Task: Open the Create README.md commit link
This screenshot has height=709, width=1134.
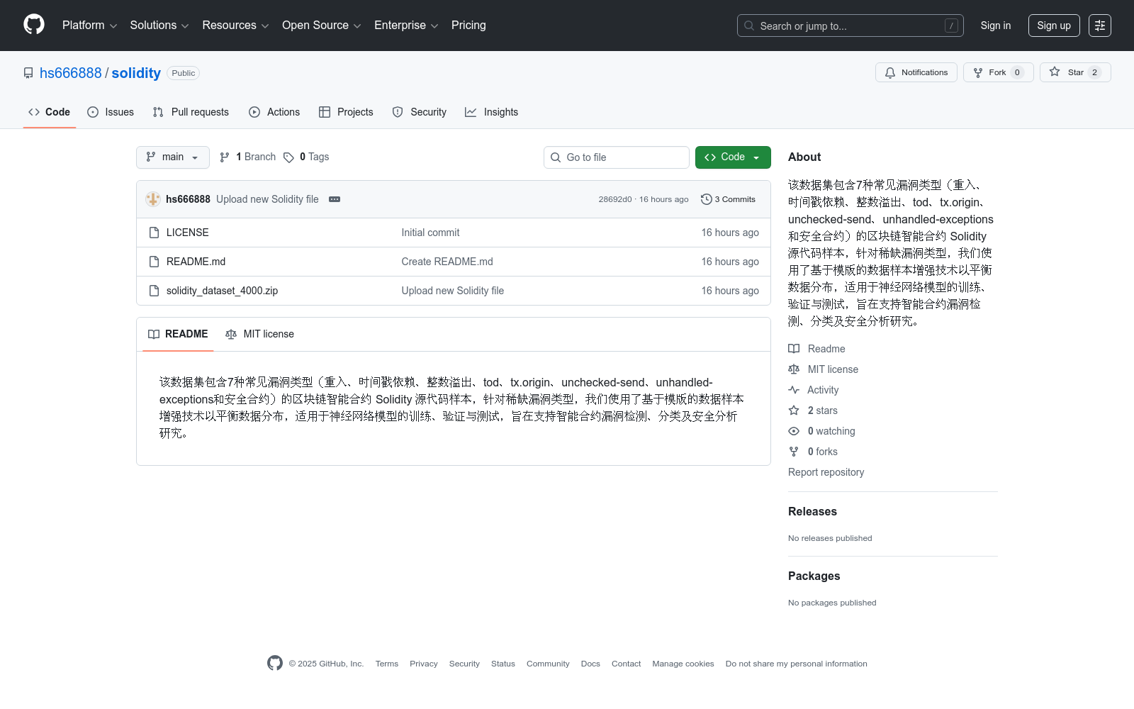Action: (x=447, y=262)
